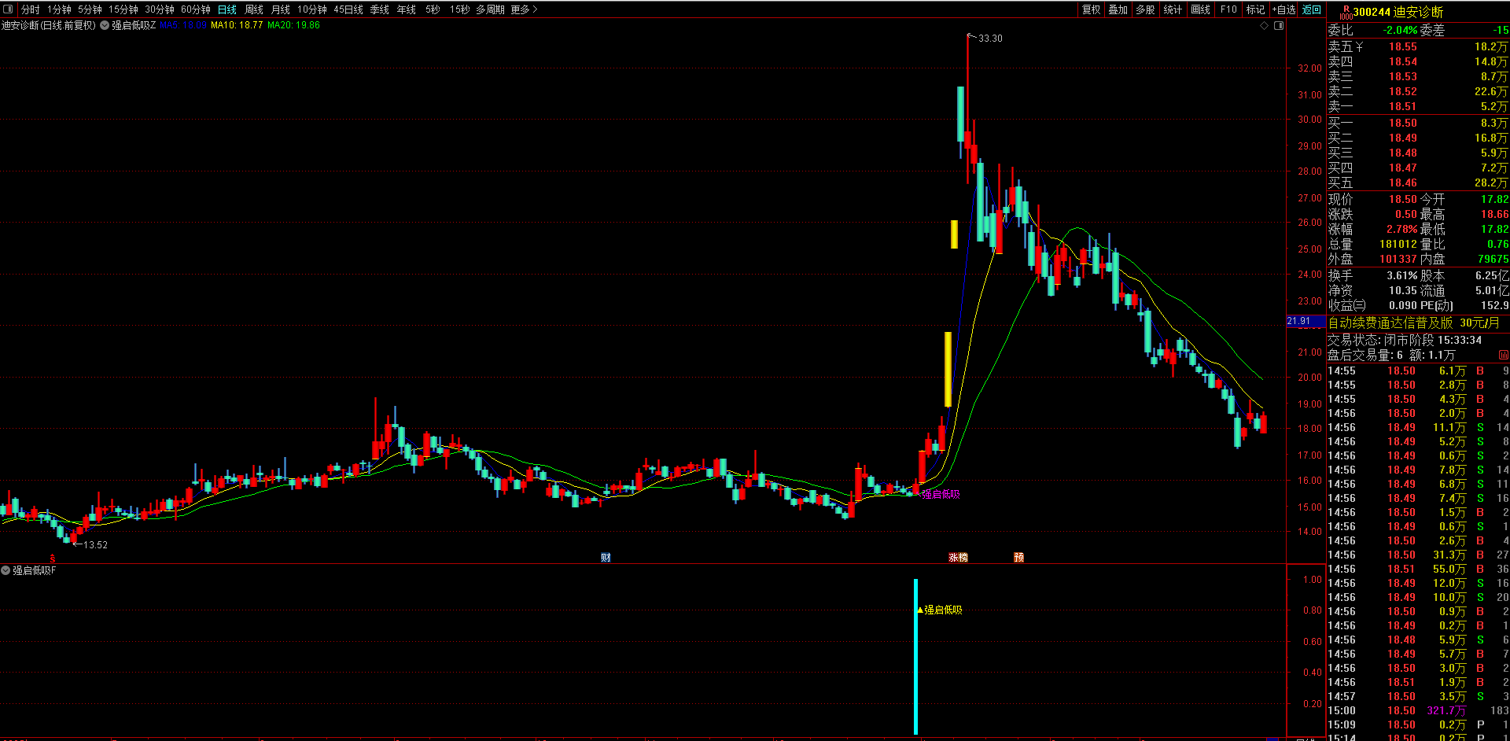Click the upper yellow gap bar on chart
The image size is (1510, 741).
[954, 234]
